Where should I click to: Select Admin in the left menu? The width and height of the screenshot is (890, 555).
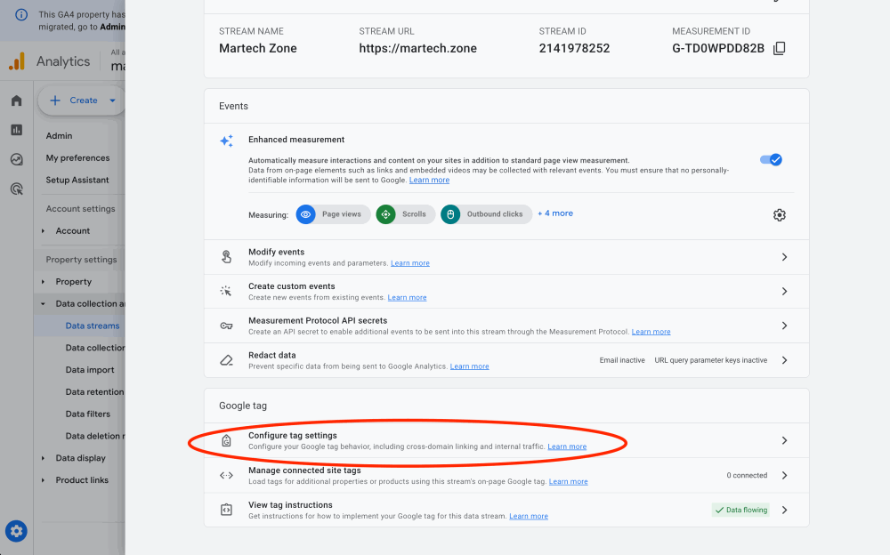[x=59, y=136]
